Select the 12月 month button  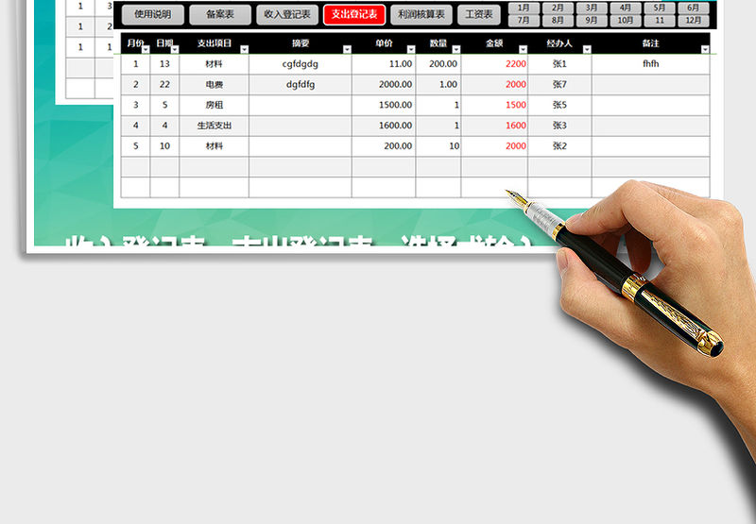click(x=694, y=20)
